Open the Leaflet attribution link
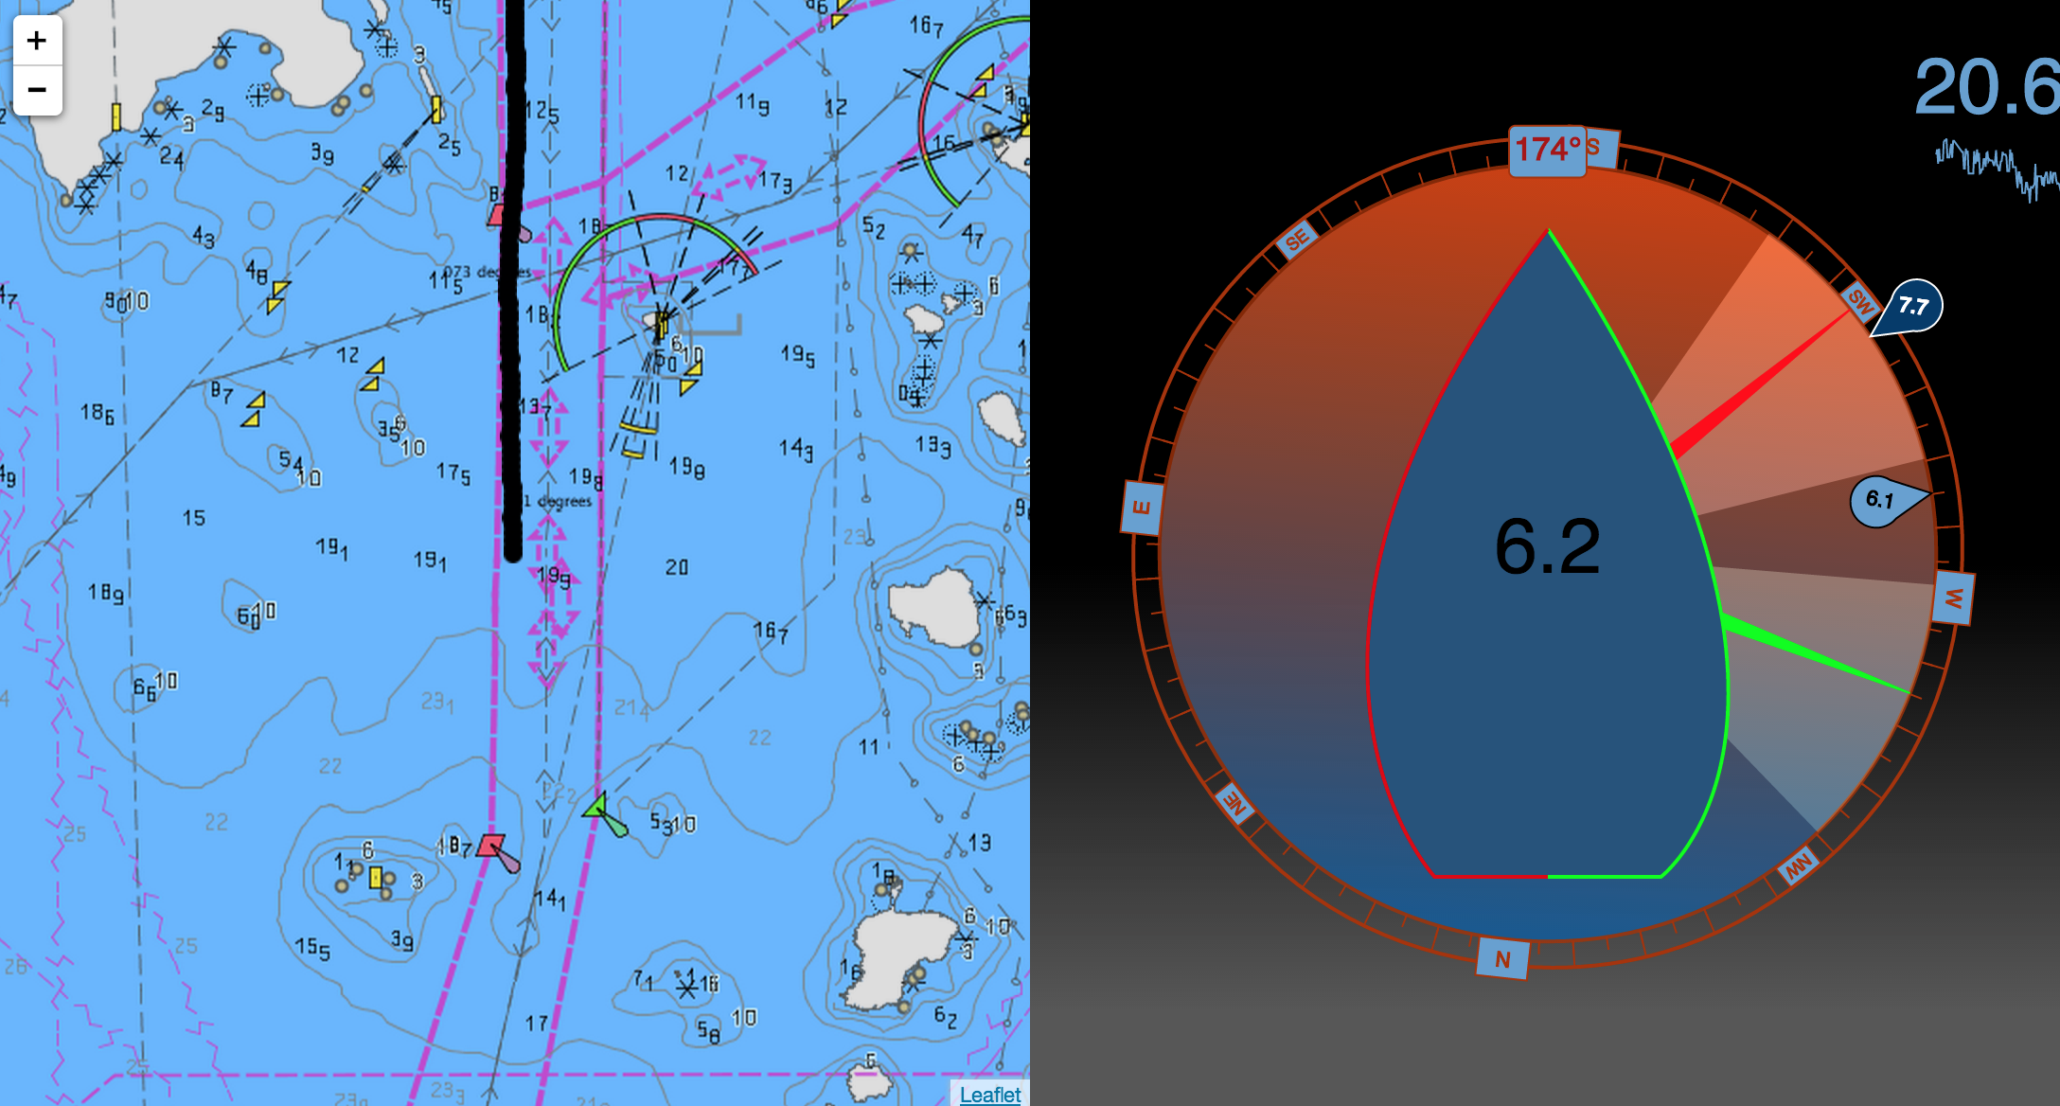The width and height of the screenshot is (2060, 1106). point(989,1094)
